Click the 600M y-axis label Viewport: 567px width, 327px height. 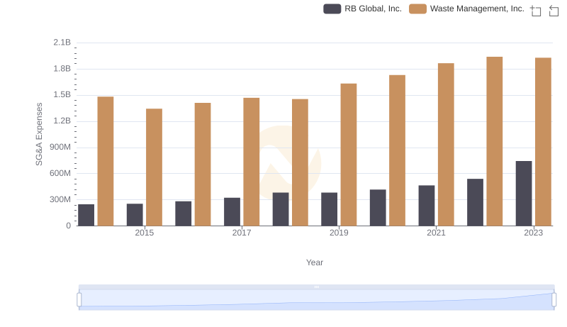tap(60, 173)
